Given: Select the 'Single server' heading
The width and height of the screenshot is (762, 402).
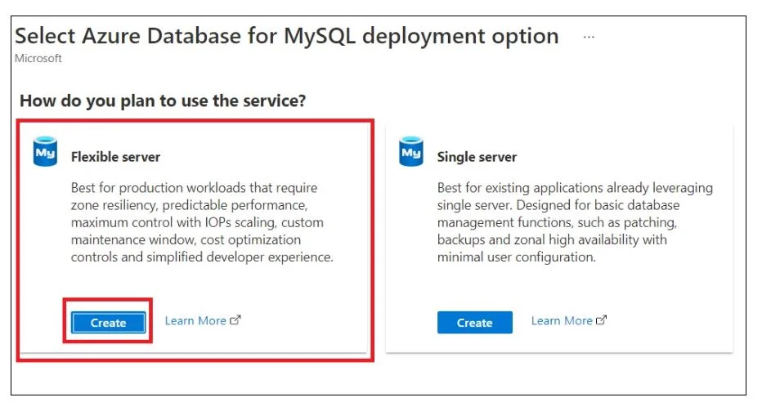Looking at the screenshot, I should click(477, 157).
